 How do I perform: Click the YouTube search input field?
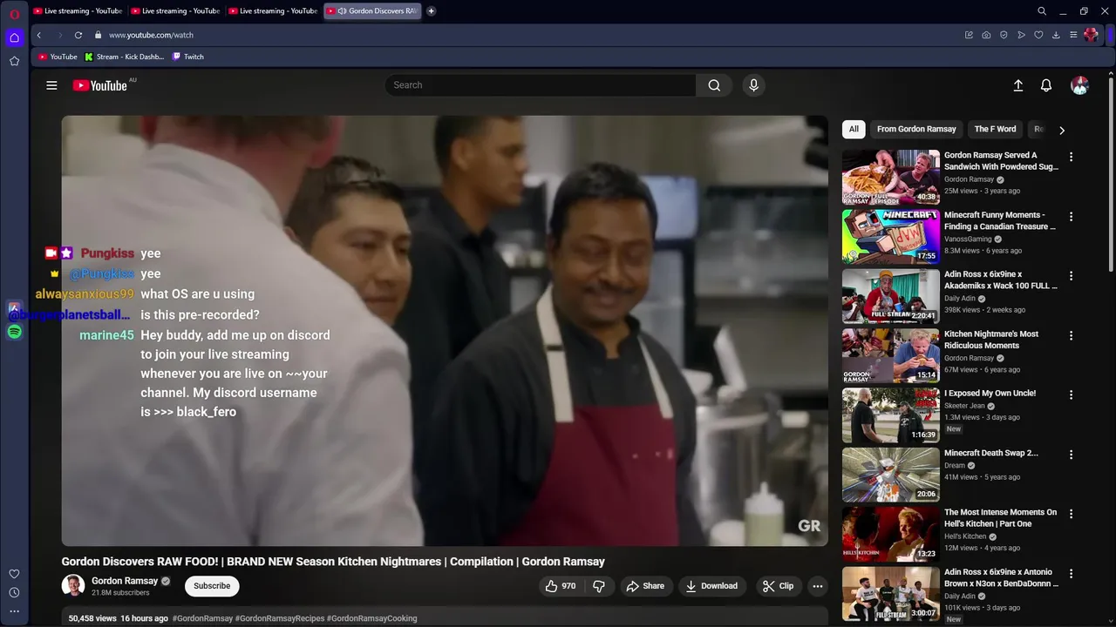coord(541,85)
